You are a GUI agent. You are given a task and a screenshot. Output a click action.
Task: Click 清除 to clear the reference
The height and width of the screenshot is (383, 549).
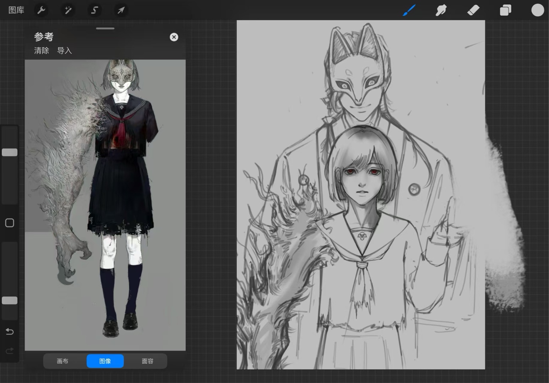point(42,51)
